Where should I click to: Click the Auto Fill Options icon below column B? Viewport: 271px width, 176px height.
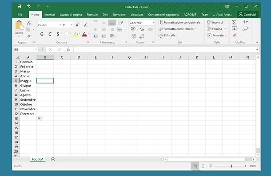[40, 119]
